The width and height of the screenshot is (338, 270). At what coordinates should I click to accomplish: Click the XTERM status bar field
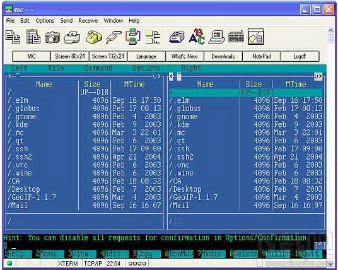point(67,264)
